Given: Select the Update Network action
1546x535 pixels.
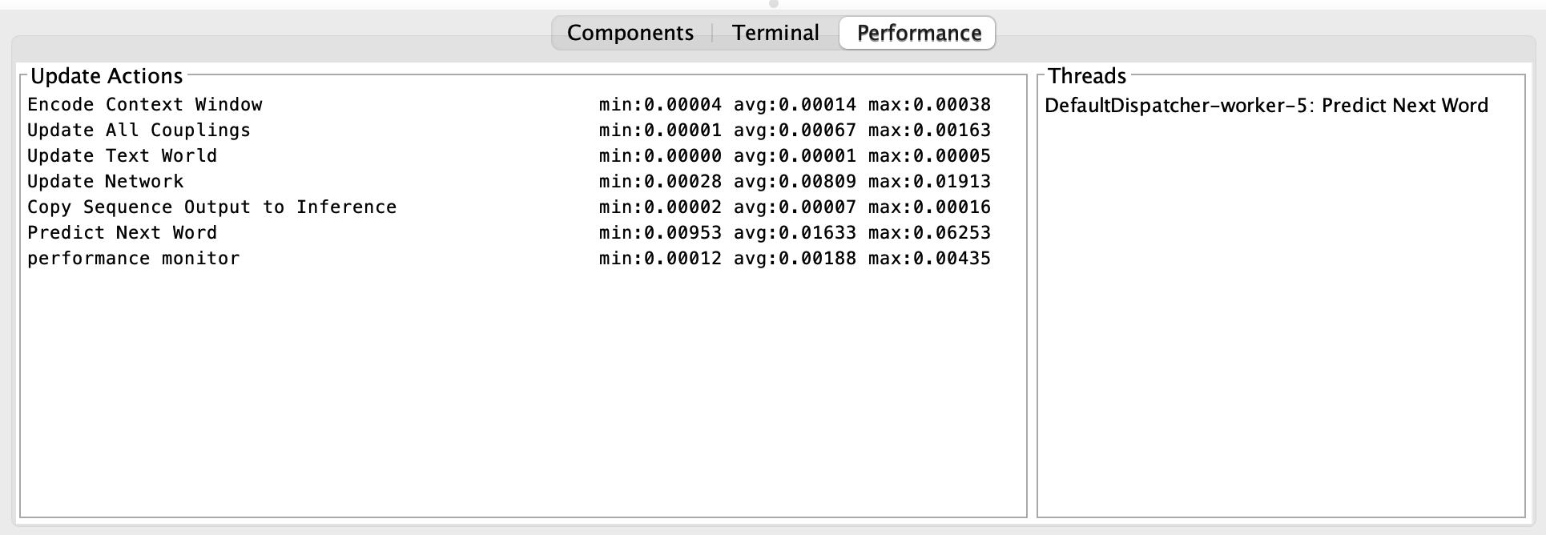Looking at the screenshot, I should pos(104,181).
